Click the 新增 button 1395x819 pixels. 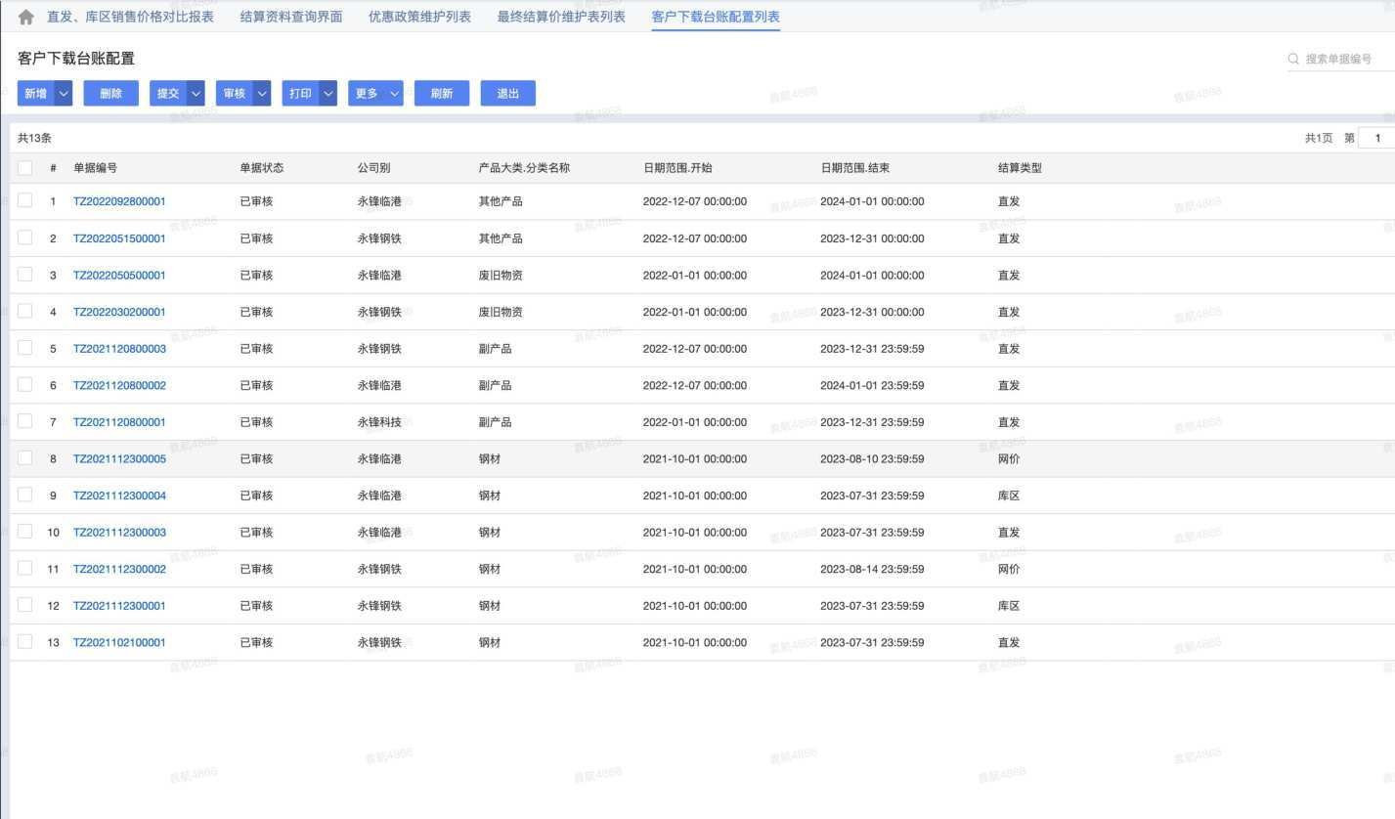[x=36, y=94]
